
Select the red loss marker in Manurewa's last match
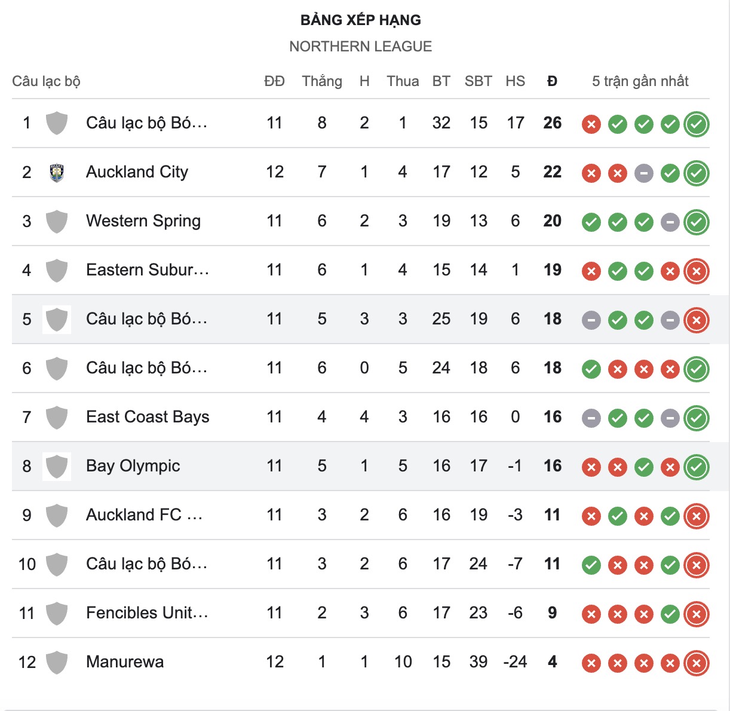tap(695, 663)
